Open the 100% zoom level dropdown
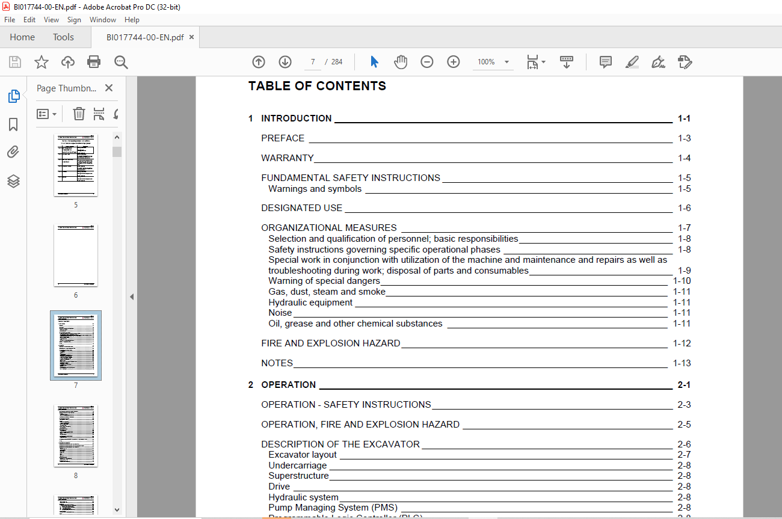 pyautogui.click(x=506, y=62)
